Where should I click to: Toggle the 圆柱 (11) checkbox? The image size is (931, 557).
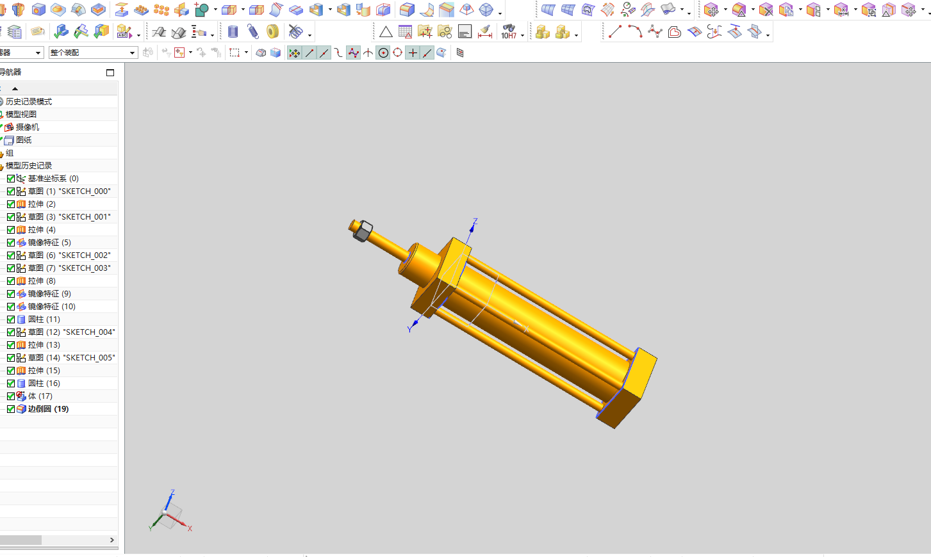(x=11, y=319)
